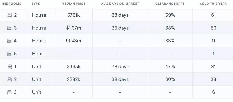Click the bed icon for 2-bedroom House
This screenshot has height=102, width=233.
coord(10,15)
